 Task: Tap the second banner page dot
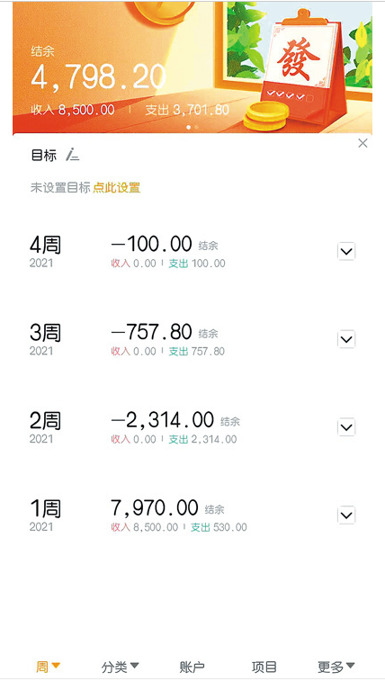(196, 127)
